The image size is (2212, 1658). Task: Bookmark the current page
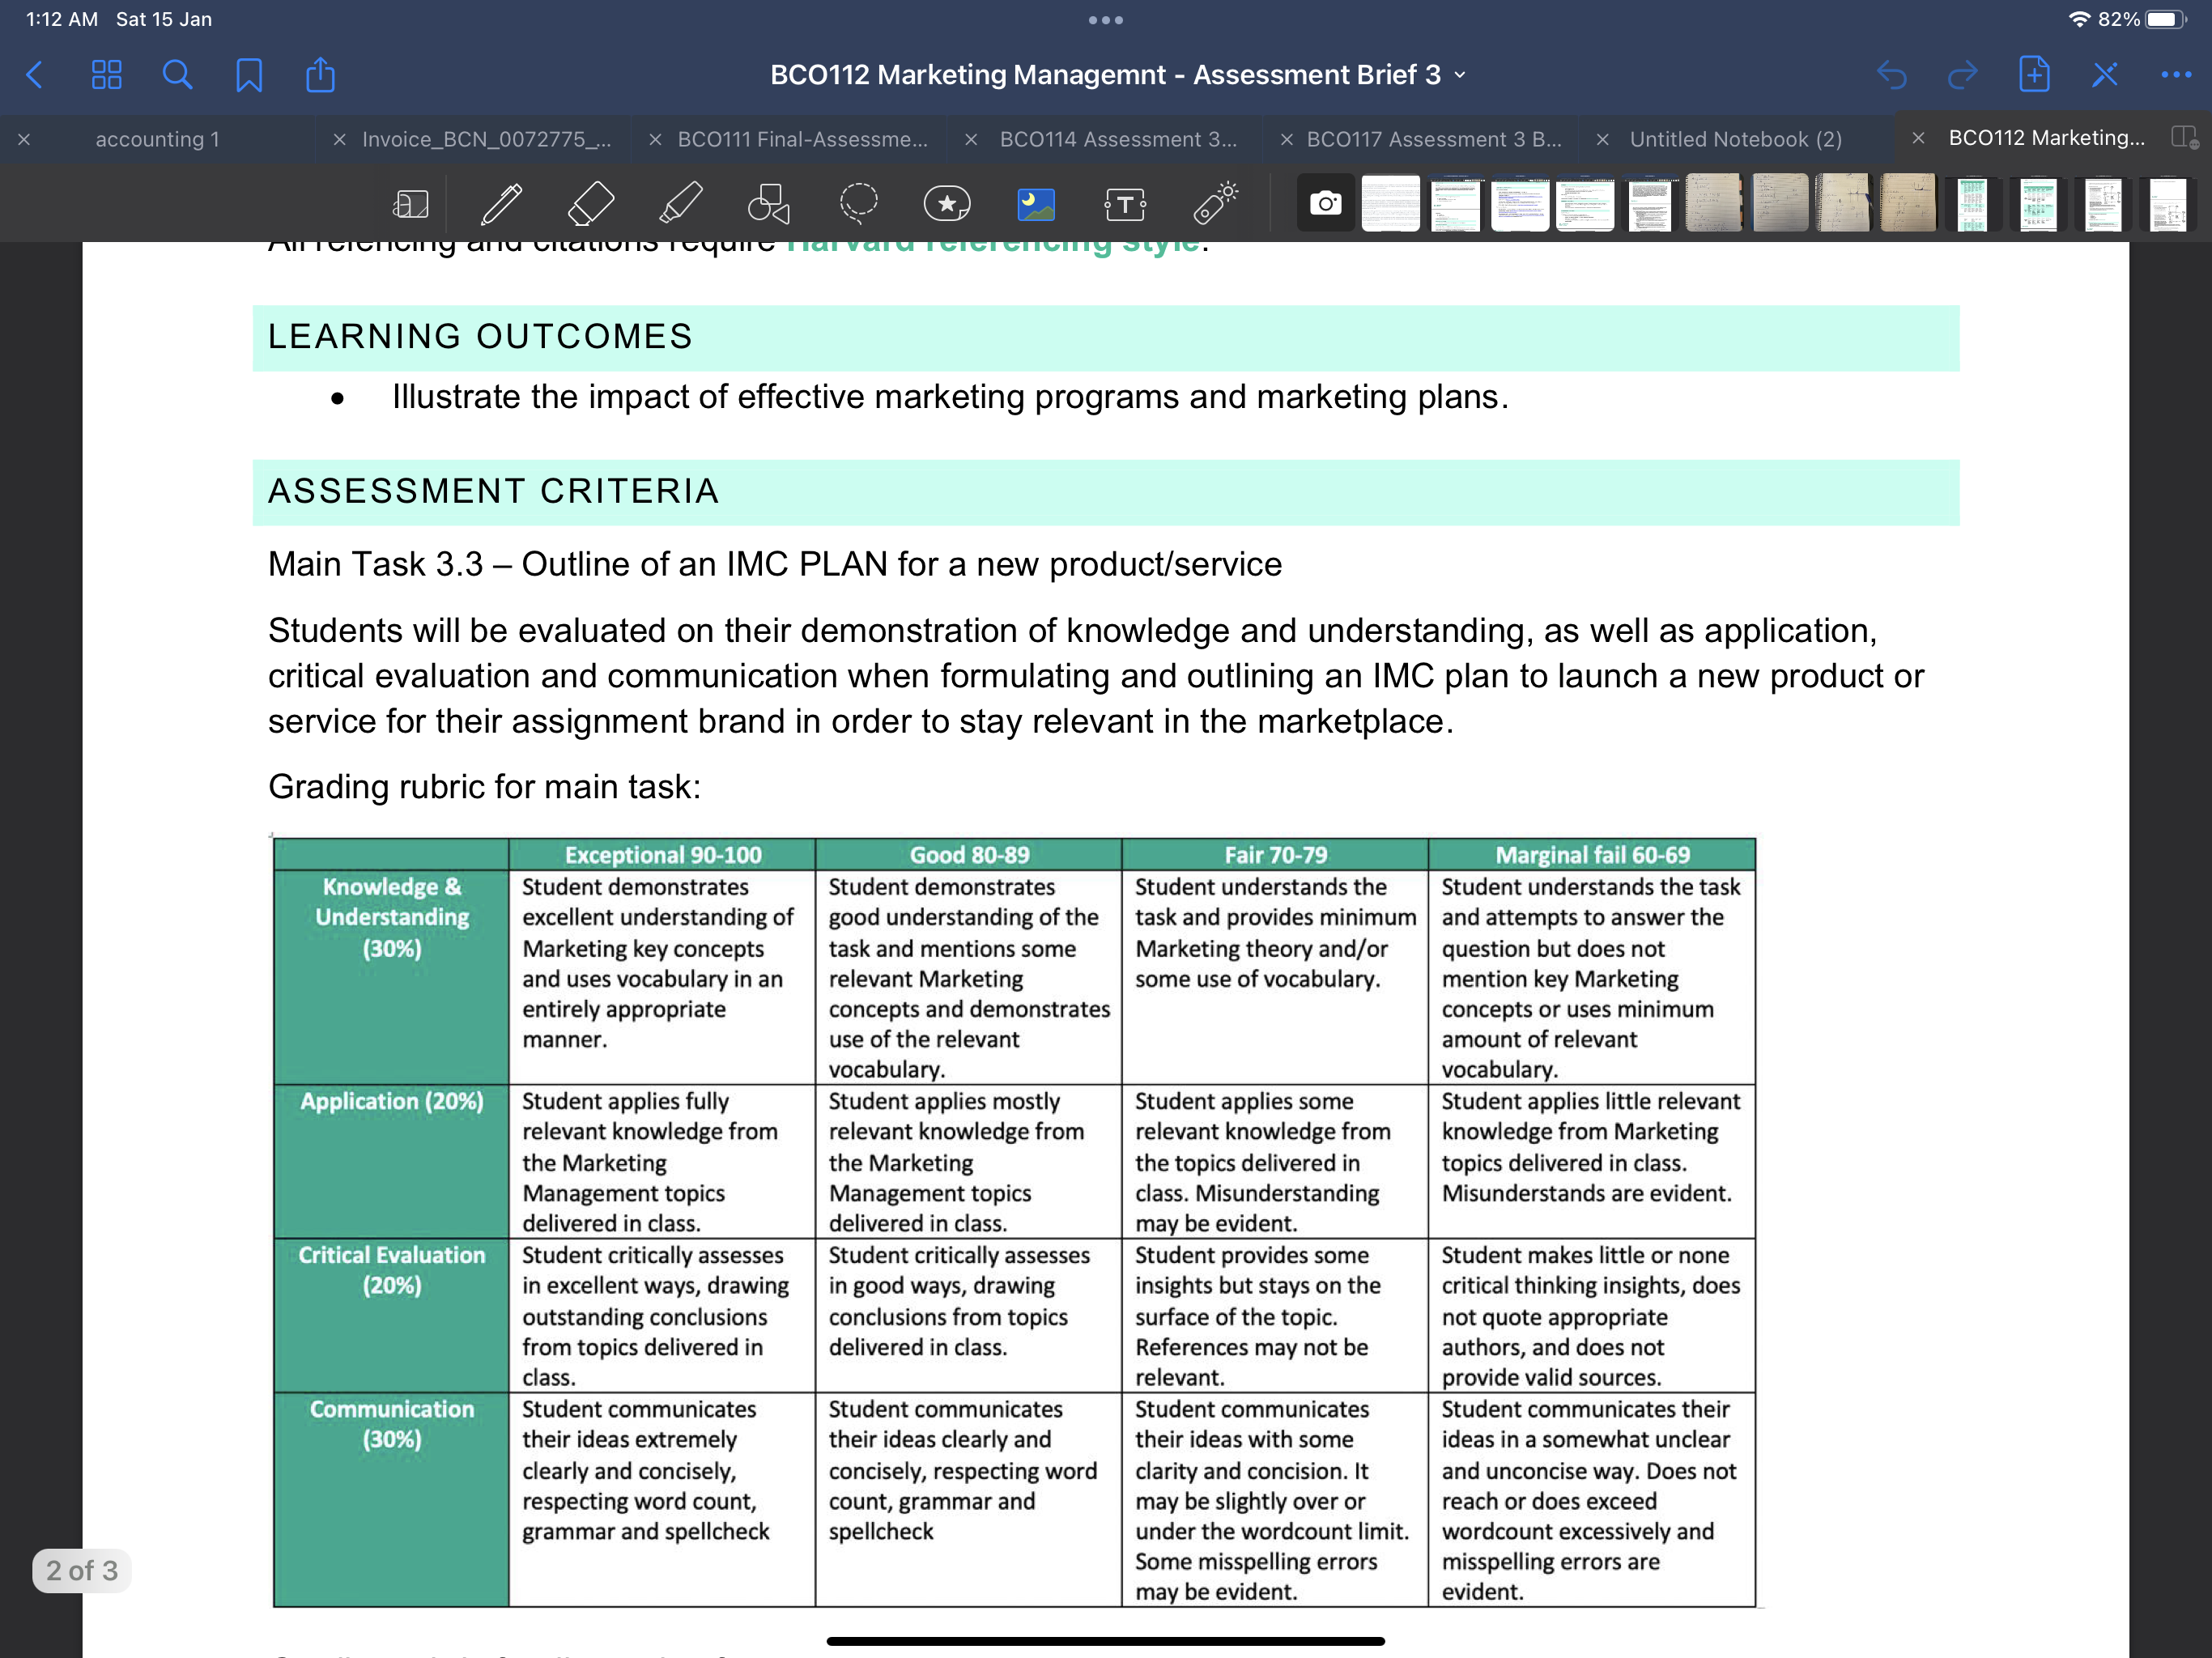coord(249,75)
